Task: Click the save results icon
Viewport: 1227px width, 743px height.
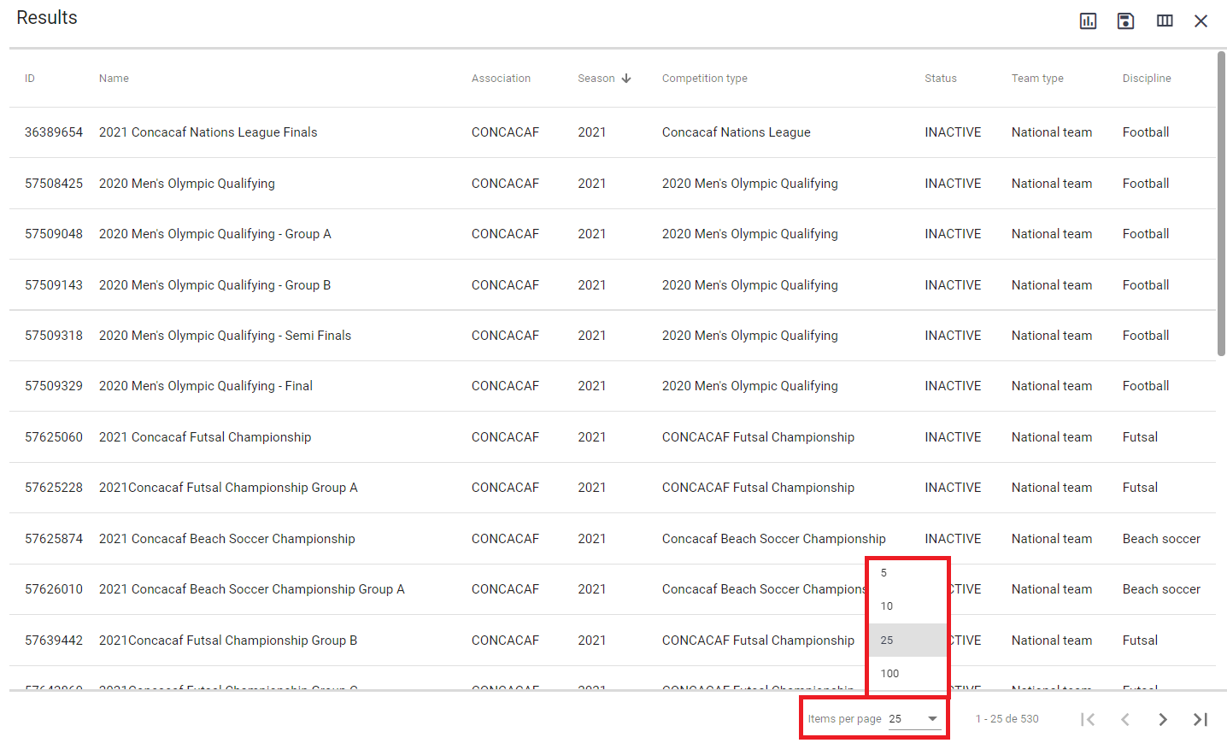Action: (1125, 21)
